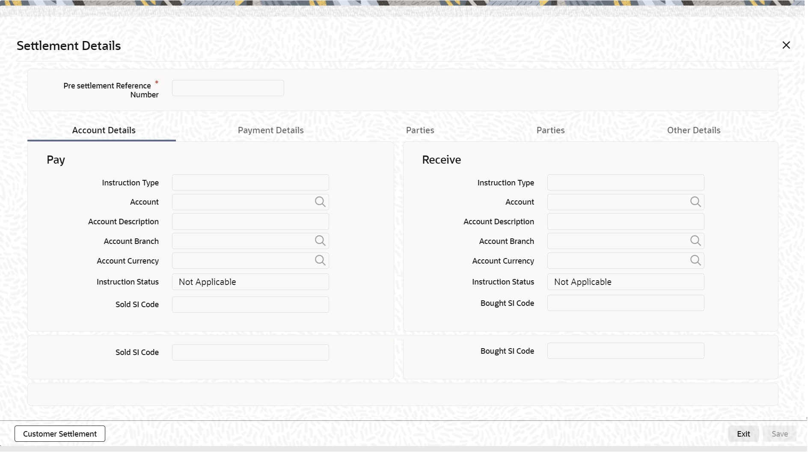Image resolution: width=808 pixels, height=452 pixels.
Task: Click the Bought SI Code field under Receive
Action: [625, 302]
